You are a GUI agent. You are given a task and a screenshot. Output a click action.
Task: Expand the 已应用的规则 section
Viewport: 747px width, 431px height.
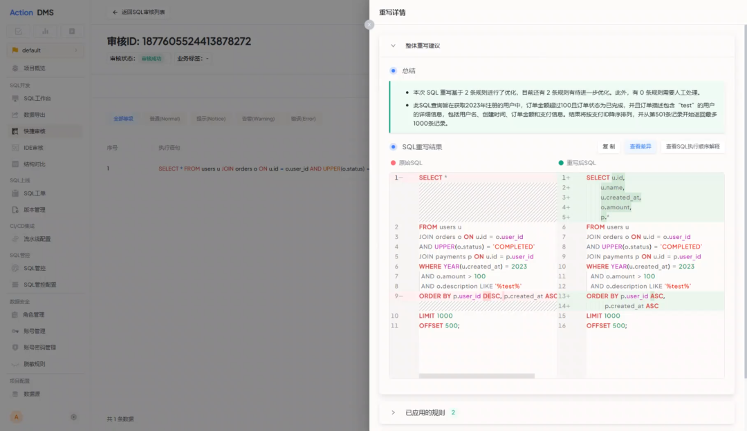[556, 412]
